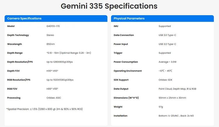Click the Data Output value listing Point Cloud
The image size is (219, 127).
point(178,89)
